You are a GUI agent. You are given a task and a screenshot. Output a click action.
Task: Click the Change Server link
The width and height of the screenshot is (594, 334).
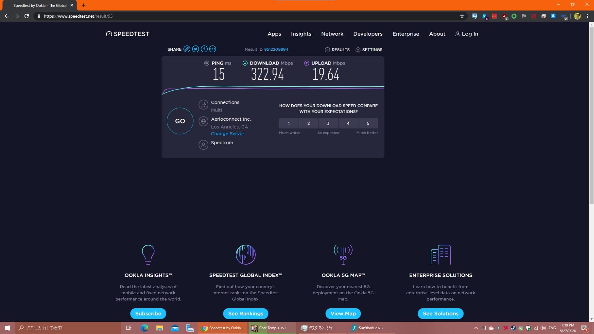click(228, 134)
